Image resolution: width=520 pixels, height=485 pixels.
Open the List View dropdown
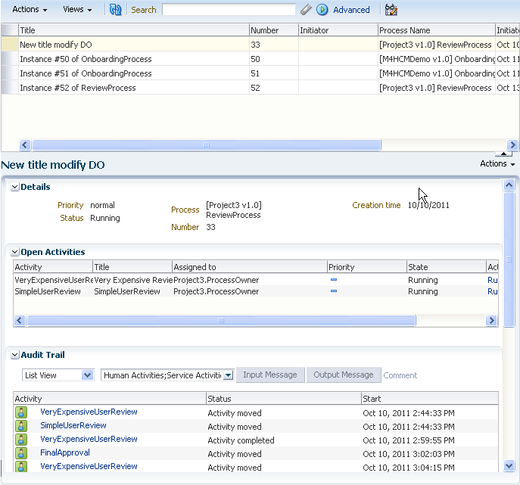click(x=87, y=375)
